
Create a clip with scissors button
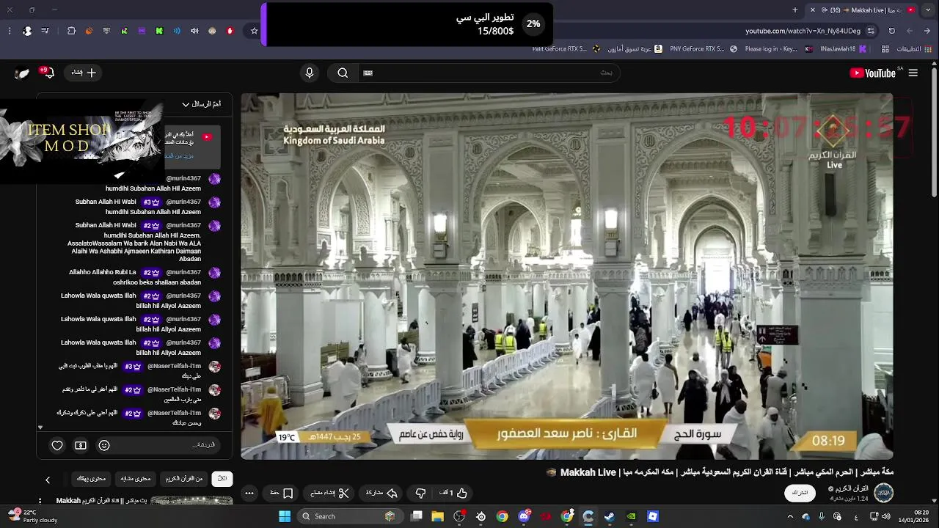tap(329, 493)
